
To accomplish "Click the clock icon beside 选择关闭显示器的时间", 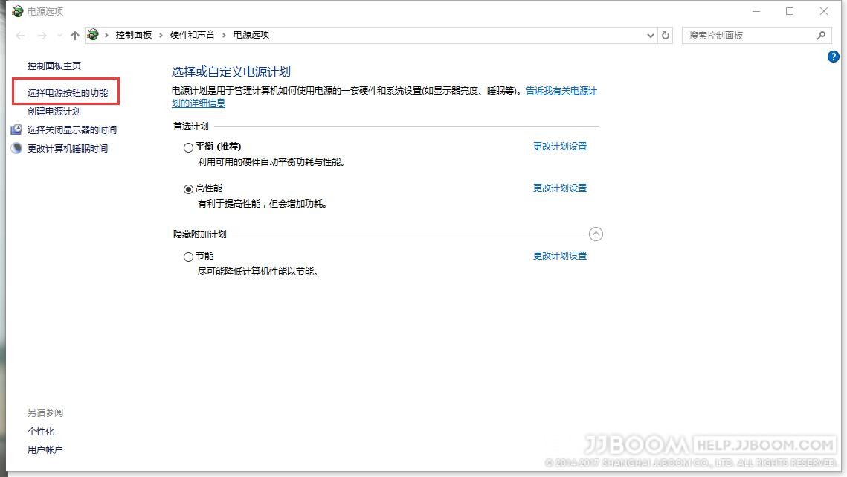I will (17, 129).
